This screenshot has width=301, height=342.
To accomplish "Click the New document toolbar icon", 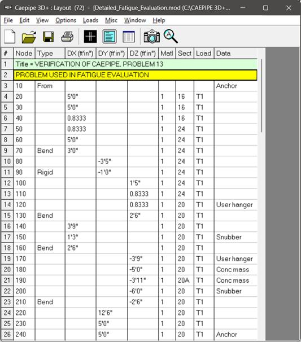I will [10, 37].
